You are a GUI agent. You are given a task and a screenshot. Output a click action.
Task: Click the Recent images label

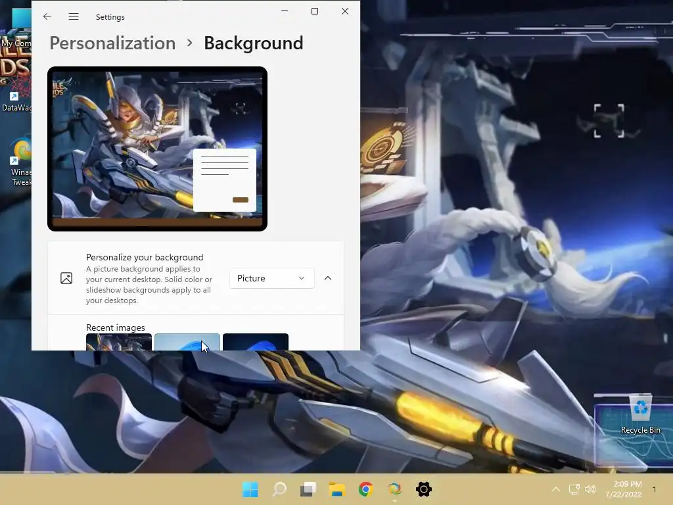coord(116,327)
